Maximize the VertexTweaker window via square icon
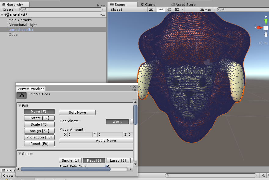 (x=130, y=86)
